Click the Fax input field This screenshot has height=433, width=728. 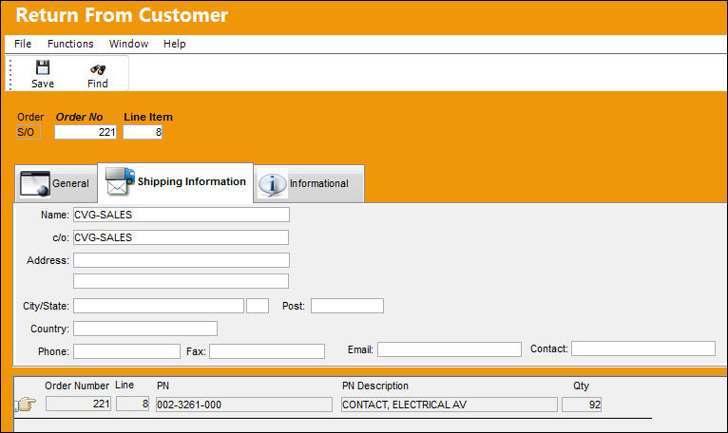267,351
